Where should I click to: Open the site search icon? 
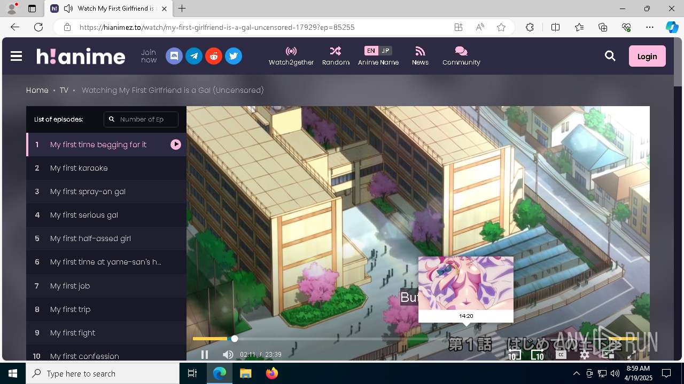point(610,56)
